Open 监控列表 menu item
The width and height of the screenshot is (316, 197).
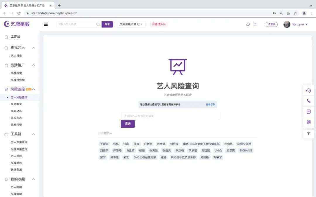(16, 118)
